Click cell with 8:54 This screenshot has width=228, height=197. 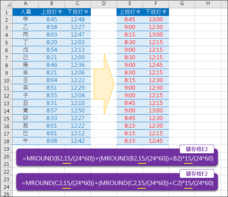[x=52, y=50]
